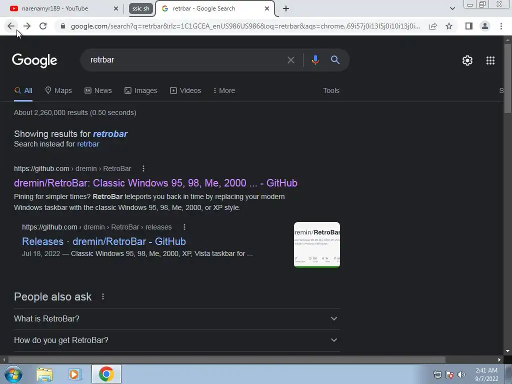Image resolution: width=512 pixels, height=384 pixels.
Task: Open Windows Explorer from the taskbar
Action: coord(44,374)
